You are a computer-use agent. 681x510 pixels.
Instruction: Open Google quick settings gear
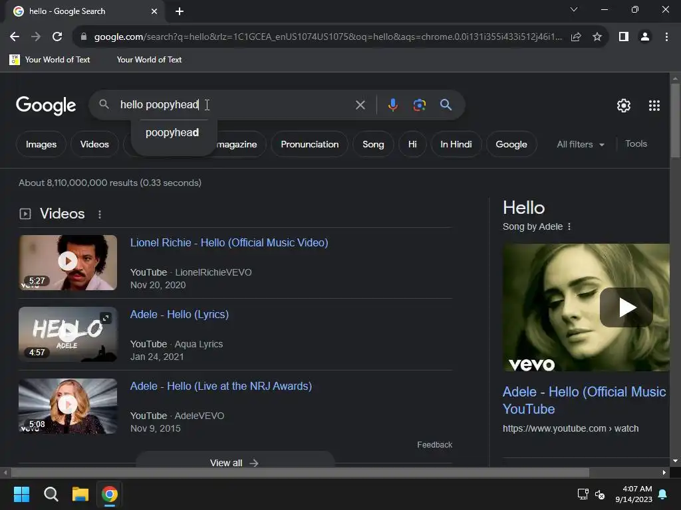624,106
